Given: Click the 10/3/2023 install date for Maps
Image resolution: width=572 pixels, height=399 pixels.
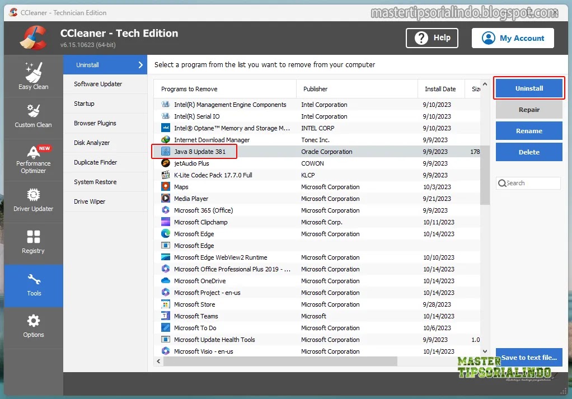Looking at the screenshot, I should (x=437, y=187).
